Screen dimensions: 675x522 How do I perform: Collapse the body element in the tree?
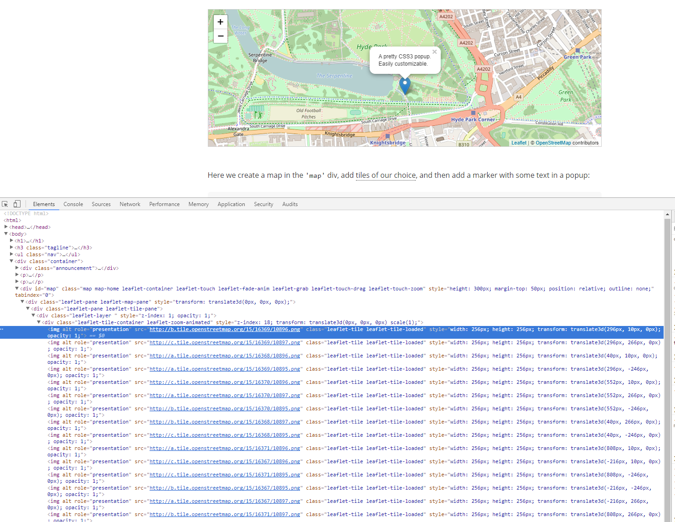pos(6,233)
